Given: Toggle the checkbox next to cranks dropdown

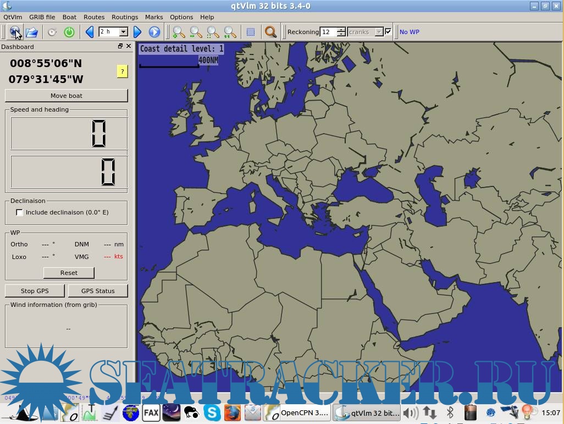Looking at the screenshot, I should pos(389,32).
